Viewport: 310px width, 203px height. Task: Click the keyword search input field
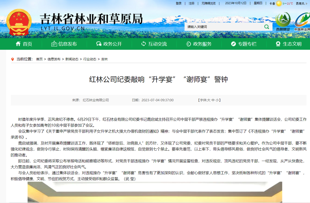pos(223,27)
